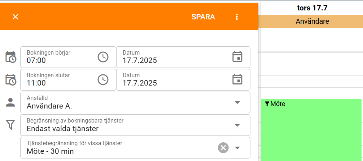Image resolution: width=363 pixels, height=161 pixels.
Task: Edit the Bokningen börjar 07:00 field
Action: 68,57
